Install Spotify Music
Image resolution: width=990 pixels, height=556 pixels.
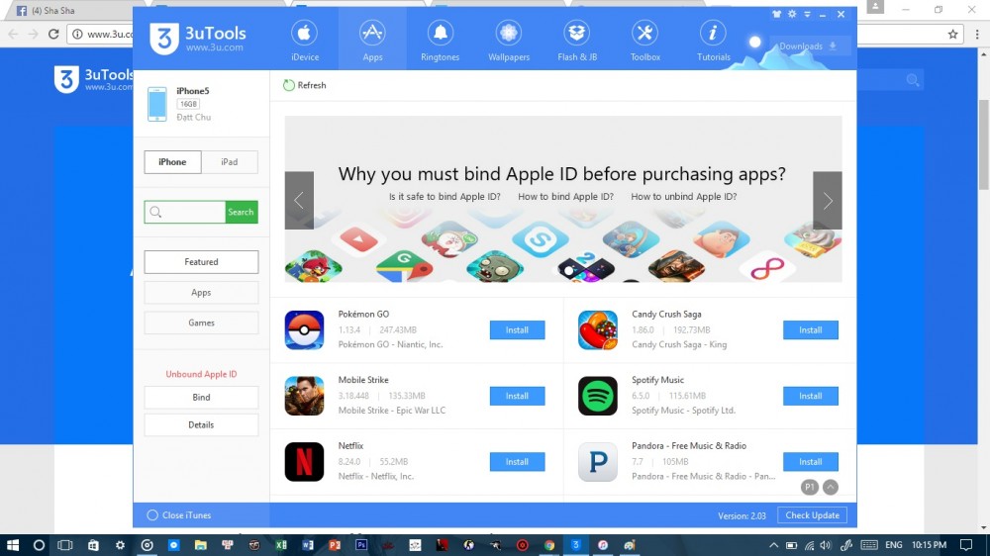coord(811,396)
